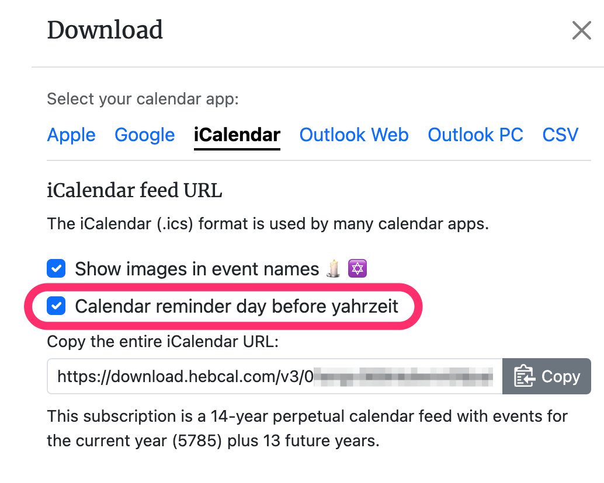Copy the iCalendar URL with the Copy button

(x=547, y=376)
